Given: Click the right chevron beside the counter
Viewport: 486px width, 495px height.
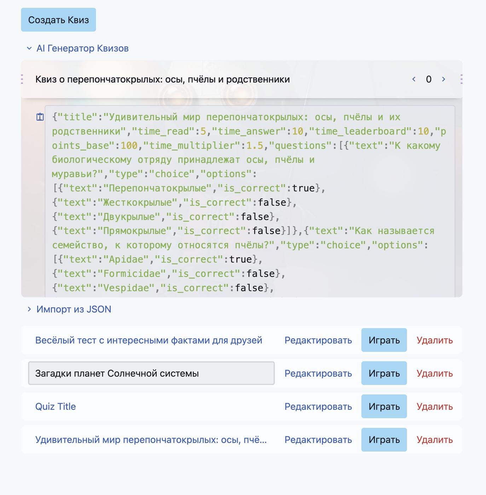Looking at the screenshot, I should pos(444,79).
